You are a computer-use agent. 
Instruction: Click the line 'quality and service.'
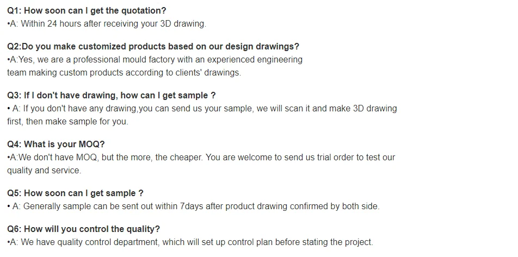coord(44,170)
